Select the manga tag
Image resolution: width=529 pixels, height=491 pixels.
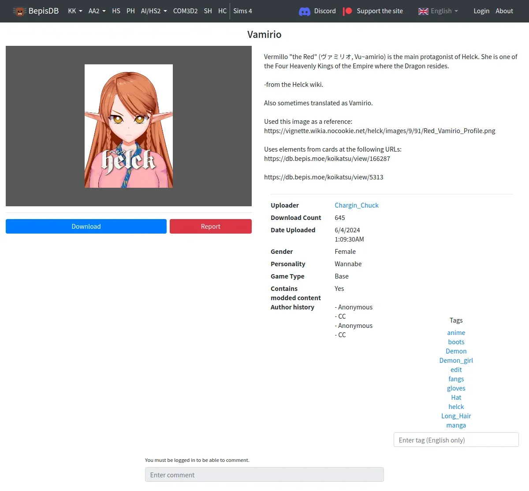click(456, 425)
